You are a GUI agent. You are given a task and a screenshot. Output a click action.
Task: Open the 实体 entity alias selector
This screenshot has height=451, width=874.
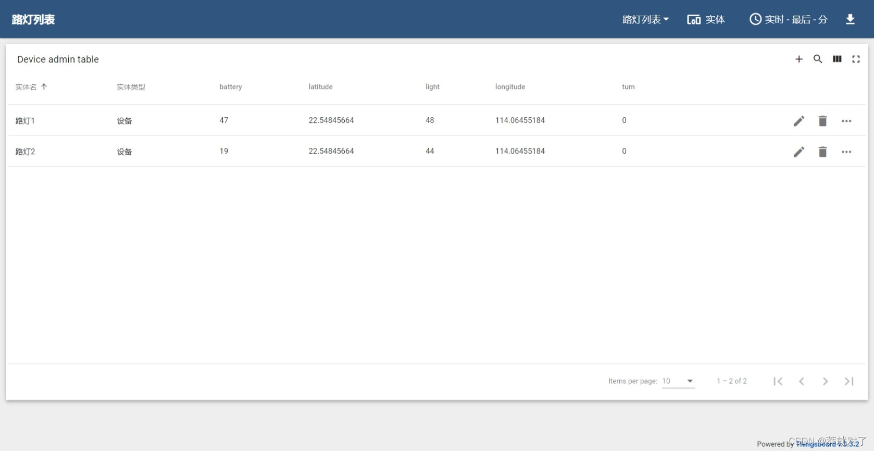[706, 19]
